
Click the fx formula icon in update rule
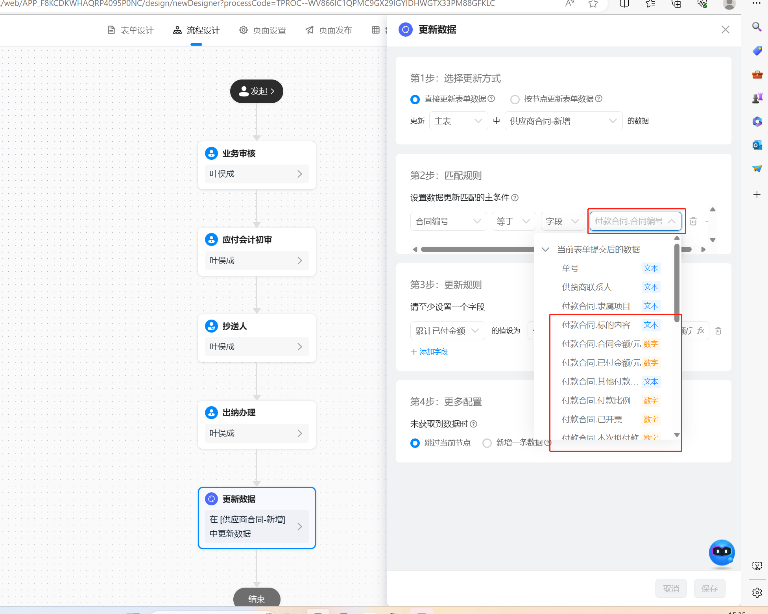tap(701, 331)
